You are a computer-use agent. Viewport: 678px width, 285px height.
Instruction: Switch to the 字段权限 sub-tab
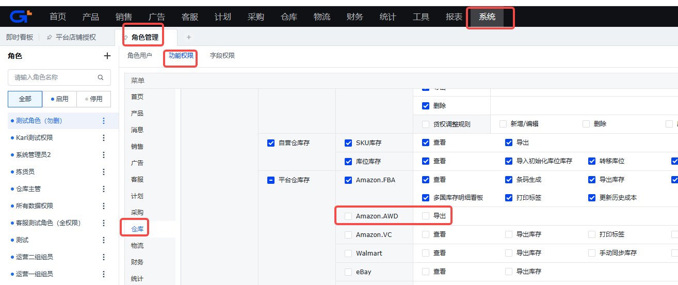click(x=222, y=56)
